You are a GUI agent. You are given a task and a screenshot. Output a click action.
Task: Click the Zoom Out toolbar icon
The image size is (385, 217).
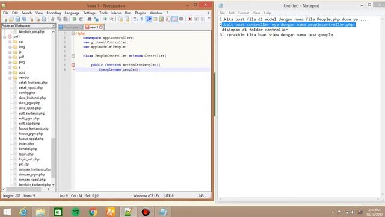[x=111, y=19]
